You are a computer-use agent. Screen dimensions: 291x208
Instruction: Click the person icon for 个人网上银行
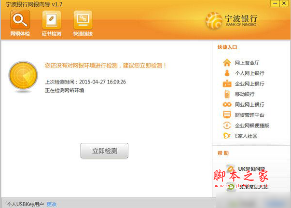[227, 73]
